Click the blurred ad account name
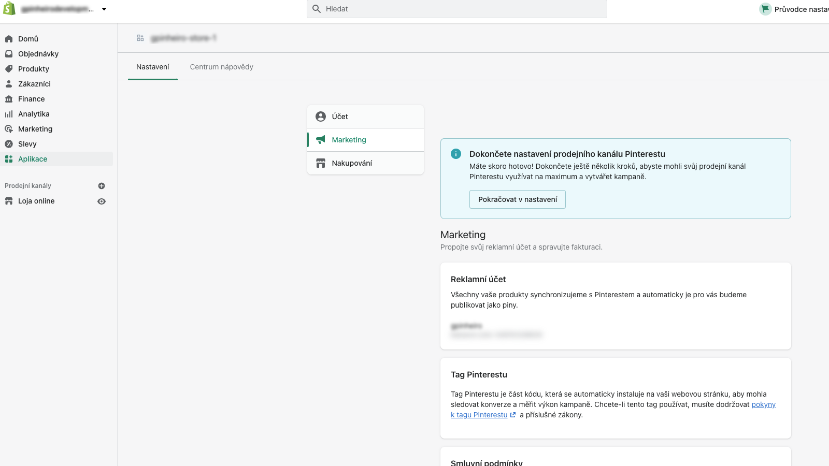 [x=466, y=326]
